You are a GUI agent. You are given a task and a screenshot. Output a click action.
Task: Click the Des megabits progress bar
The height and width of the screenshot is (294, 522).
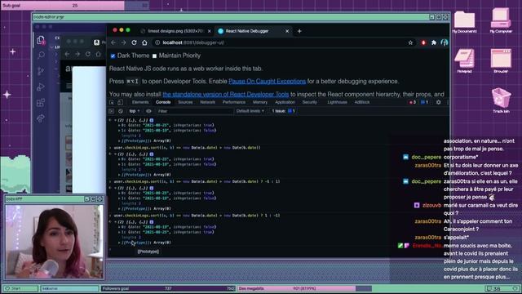pyautogui.click(x=304, y=288)
